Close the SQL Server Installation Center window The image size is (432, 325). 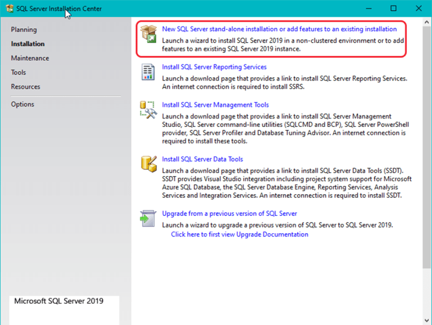(419, 9)
